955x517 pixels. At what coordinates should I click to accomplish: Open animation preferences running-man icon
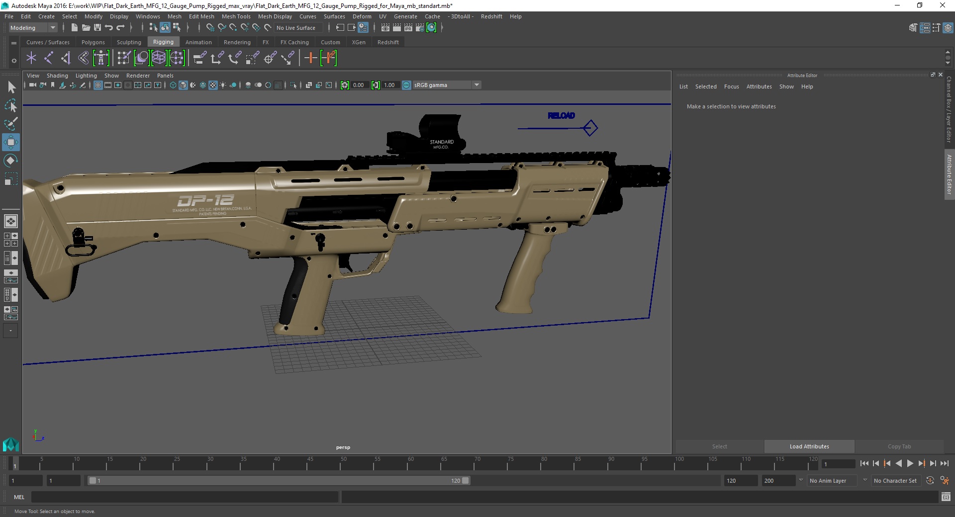coord(945,481)
